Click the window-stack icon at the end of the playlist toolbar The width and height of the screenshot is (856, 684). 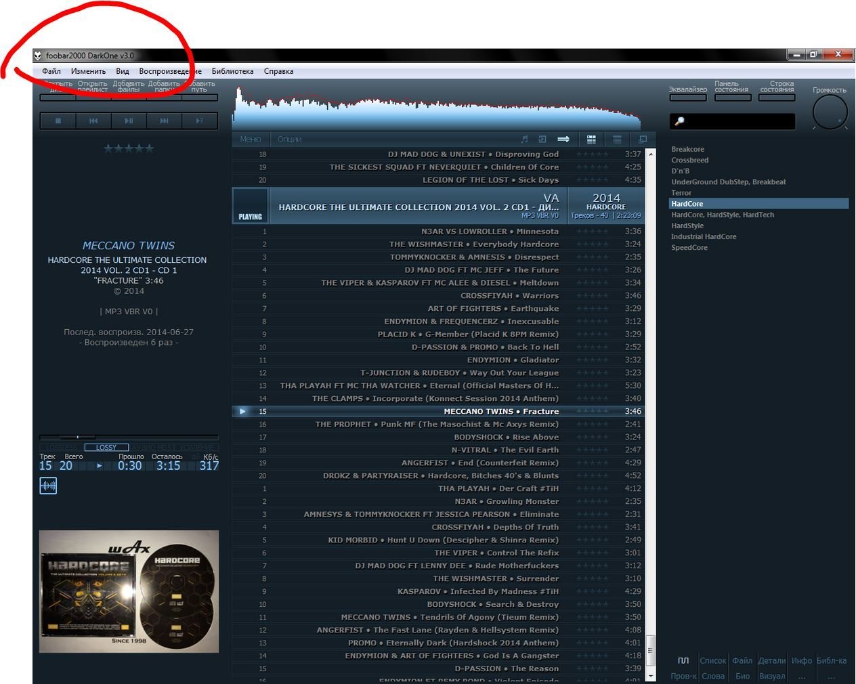(x=643, y=140)
